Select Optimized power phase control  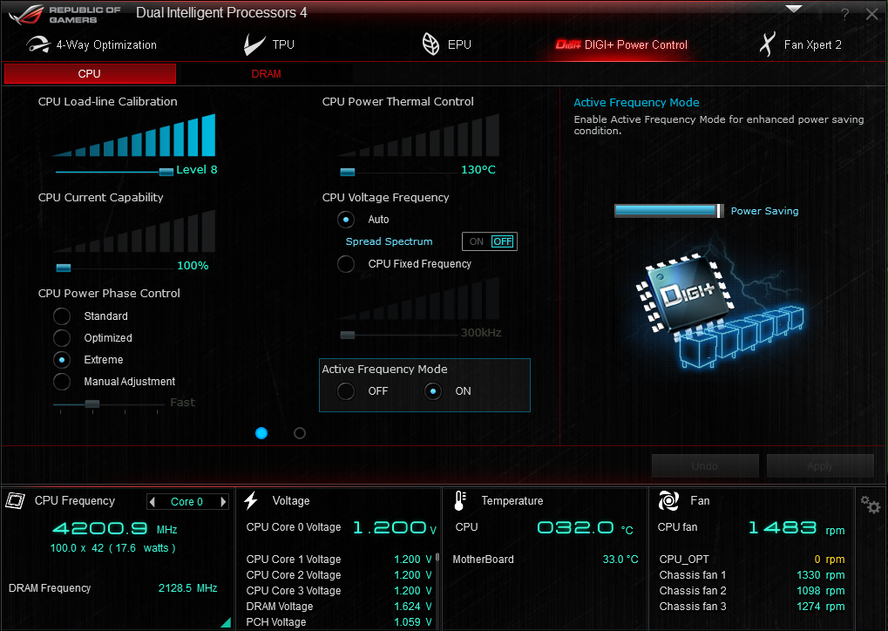pos(62,338)
